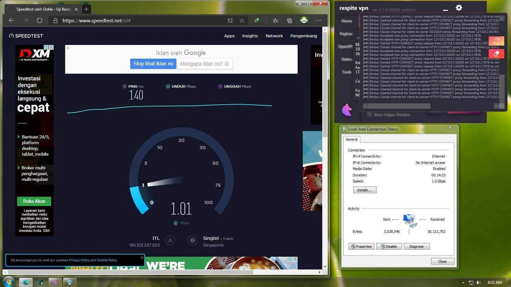The height and width of the screenshot is (287, 511).
Task: Click the clock showing 8:32 AM
Action: [x=495, y=283]
